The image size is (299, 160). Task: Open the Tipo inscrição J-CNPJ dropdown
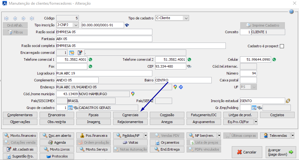pos(76,25)
